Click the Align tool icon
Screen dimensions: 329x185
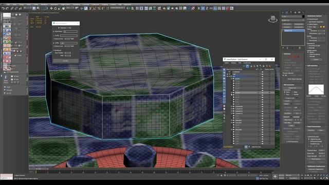coord(133,8)
